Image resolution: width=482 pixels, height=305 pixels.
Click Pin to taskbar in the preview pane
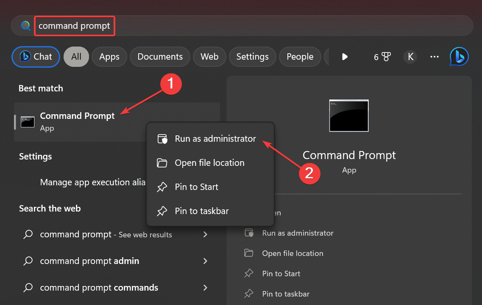pyautogui.click(x=286, y=294)
